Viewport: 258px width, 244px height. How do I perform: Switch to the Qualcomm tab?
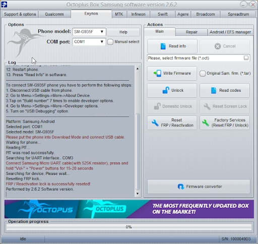(x=54, y=14)
